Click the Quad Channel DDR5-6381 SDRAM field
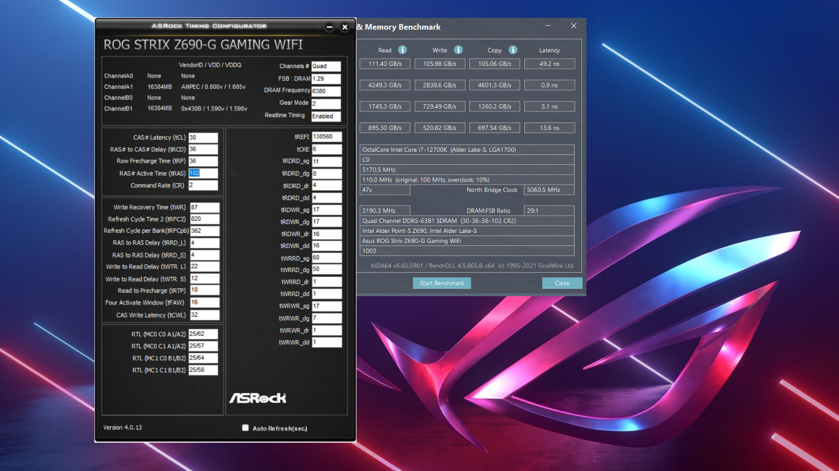The width and height of the screenshot is (839, 471). tap(467, 221)
